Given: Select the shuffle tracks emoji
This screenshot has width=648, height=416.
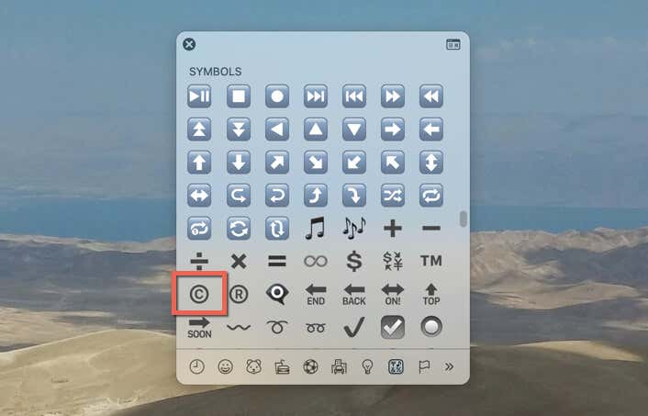Looking at the screenshot, I should pos(393,196).
